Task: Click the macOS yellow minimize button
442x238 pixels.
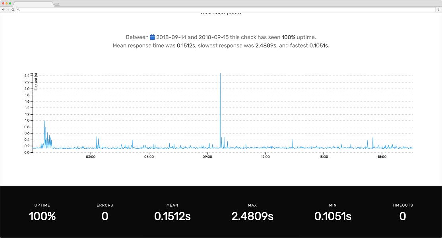Action: click(7, 4)
